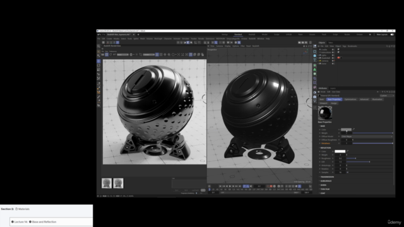Open the Custom preset dropdown in Attributes
Screen dimensions: 404x227
coord(387,96)
